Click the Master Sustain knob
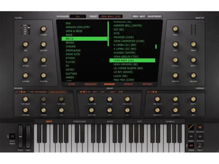The image size is (219, 164). coord(175,75)
